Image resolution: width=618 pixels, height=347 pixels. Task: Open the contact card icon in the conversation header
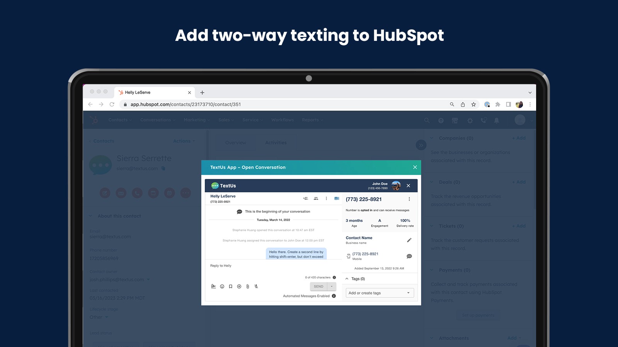[x=336, y=199]
